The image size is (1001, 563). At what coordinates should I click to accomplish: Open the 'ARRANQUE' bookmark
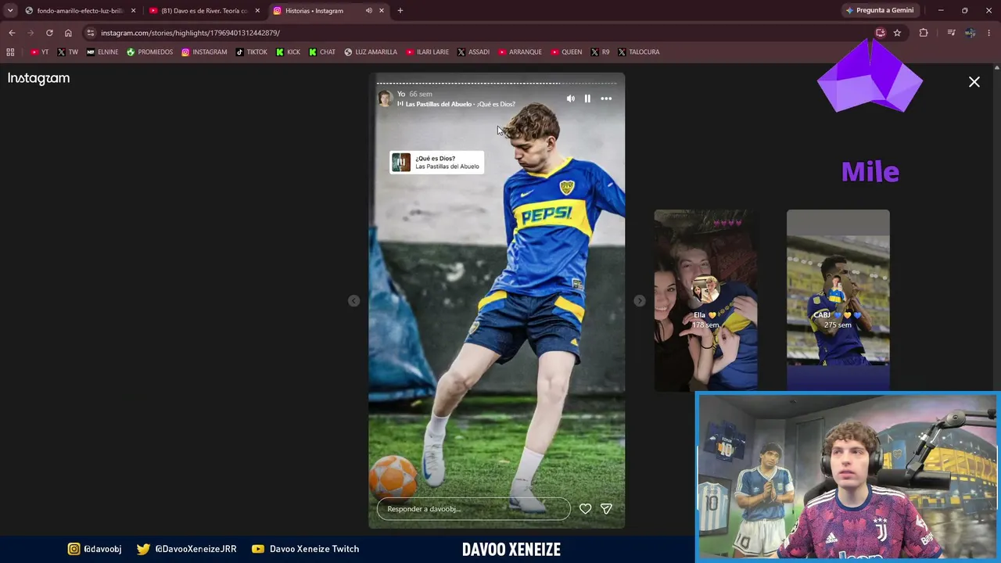coord(519,52)
